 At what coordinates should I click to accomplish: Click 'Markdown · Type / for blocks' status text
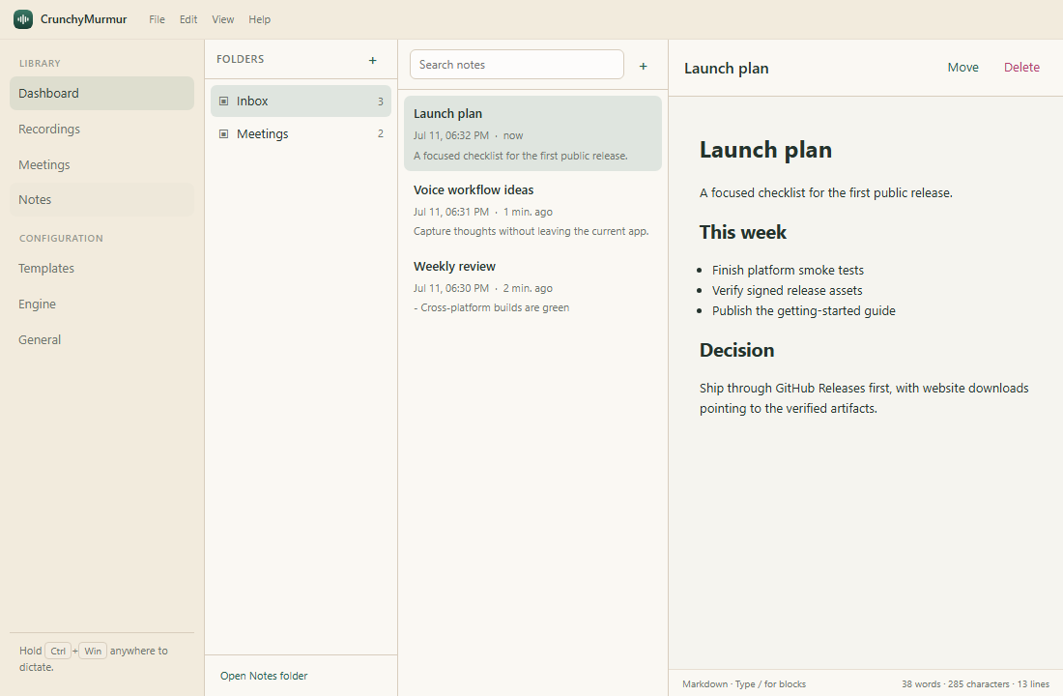[x=744, y=683]
